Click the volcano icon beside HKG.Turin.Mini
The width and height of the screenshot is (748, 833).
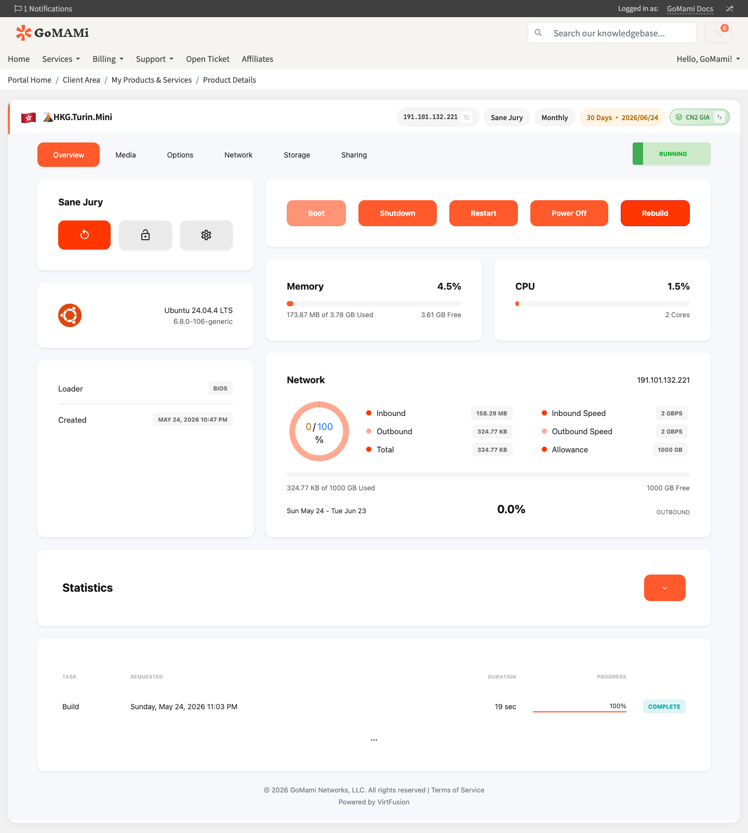click(x=48, y=117)
